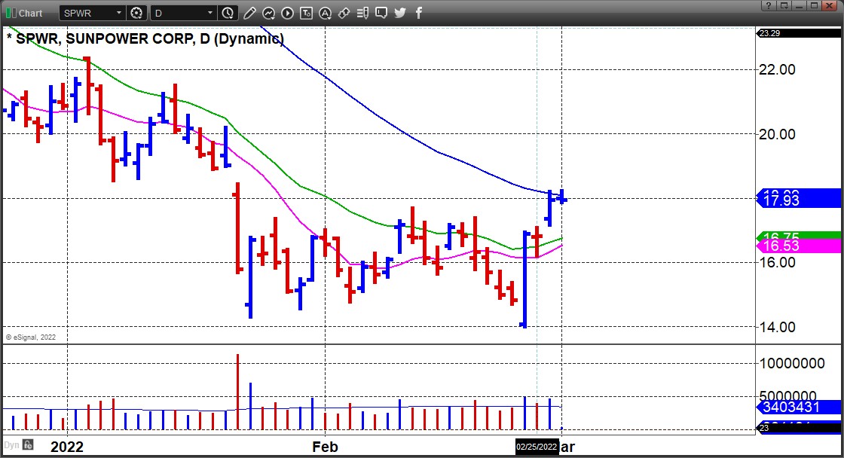Open the symbol settings gear next to SPWR
Image resolution: width=844 pixels, height=458 pixels.
[x=136, y=13]
